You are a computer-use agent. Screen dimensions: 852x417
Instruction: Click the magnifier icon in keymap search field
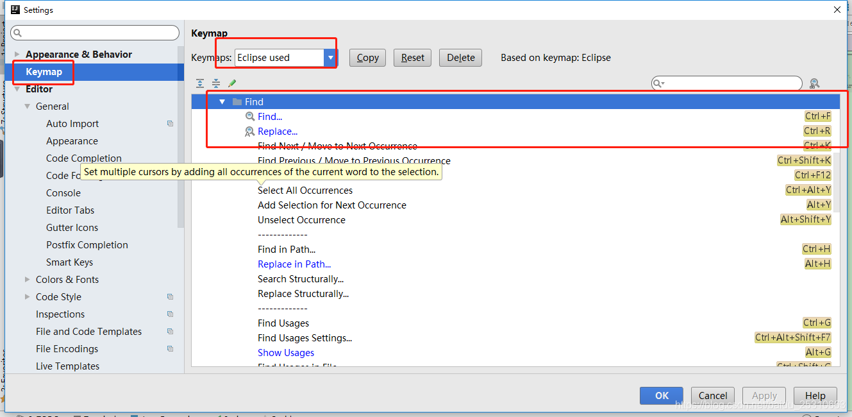pyautogui.click(x=658, y=83)
